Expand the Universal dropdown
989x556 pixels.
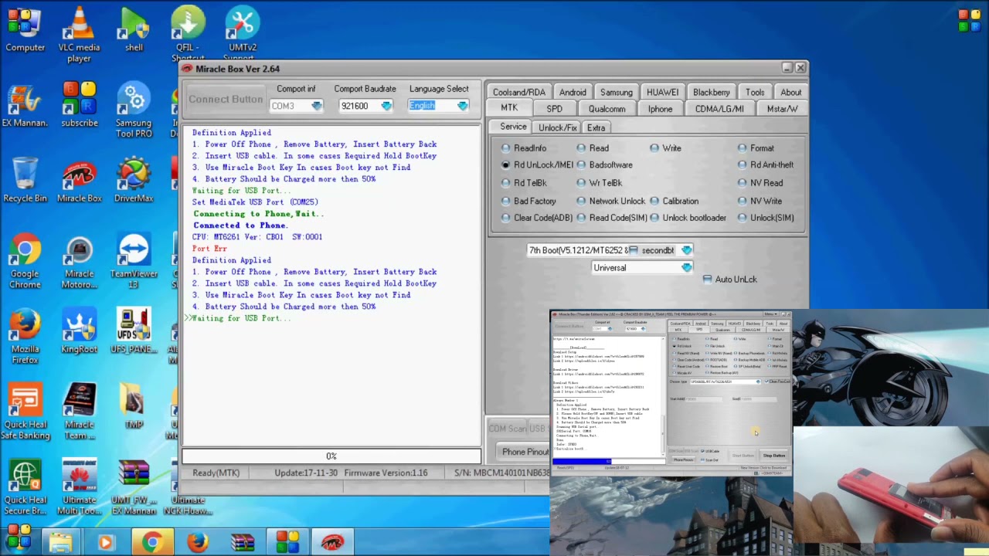686,268
